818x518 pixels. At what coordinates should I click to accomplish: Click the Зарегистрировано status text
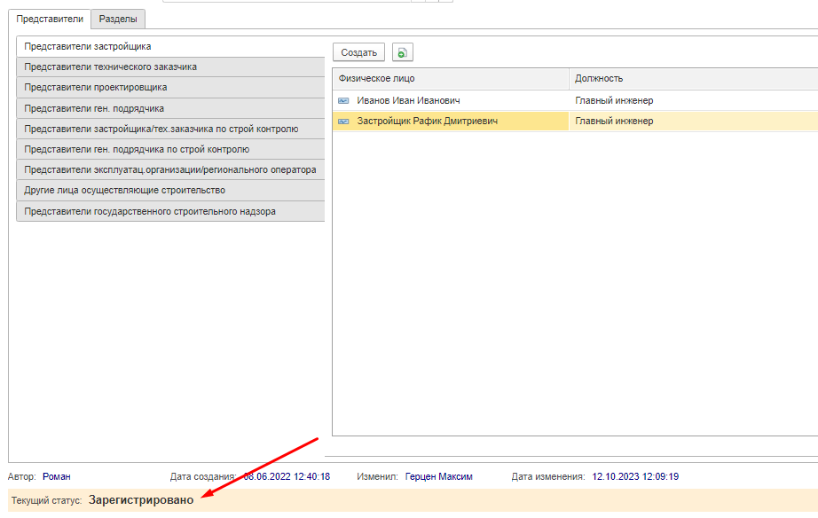coord(141,499)
